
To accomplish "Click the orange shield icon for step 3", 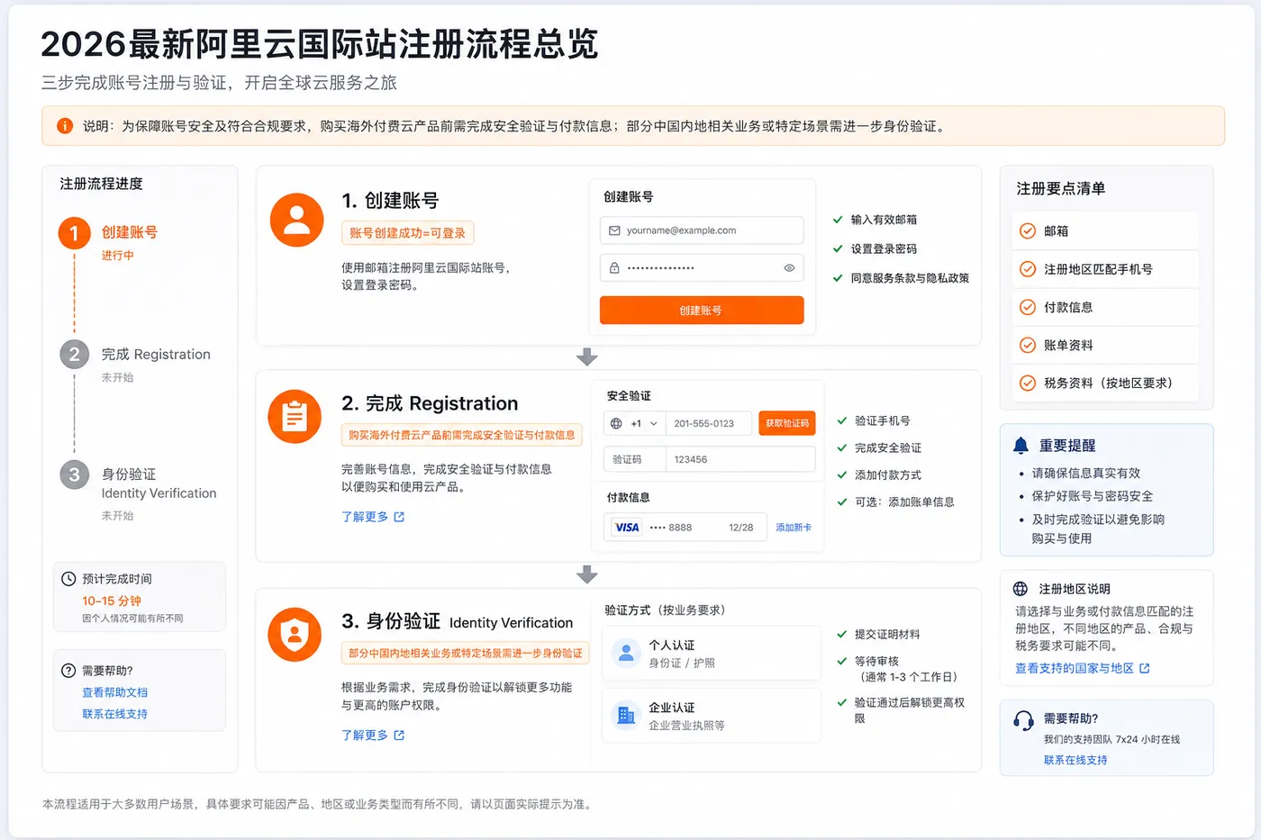I will click(x=295, y=635).
